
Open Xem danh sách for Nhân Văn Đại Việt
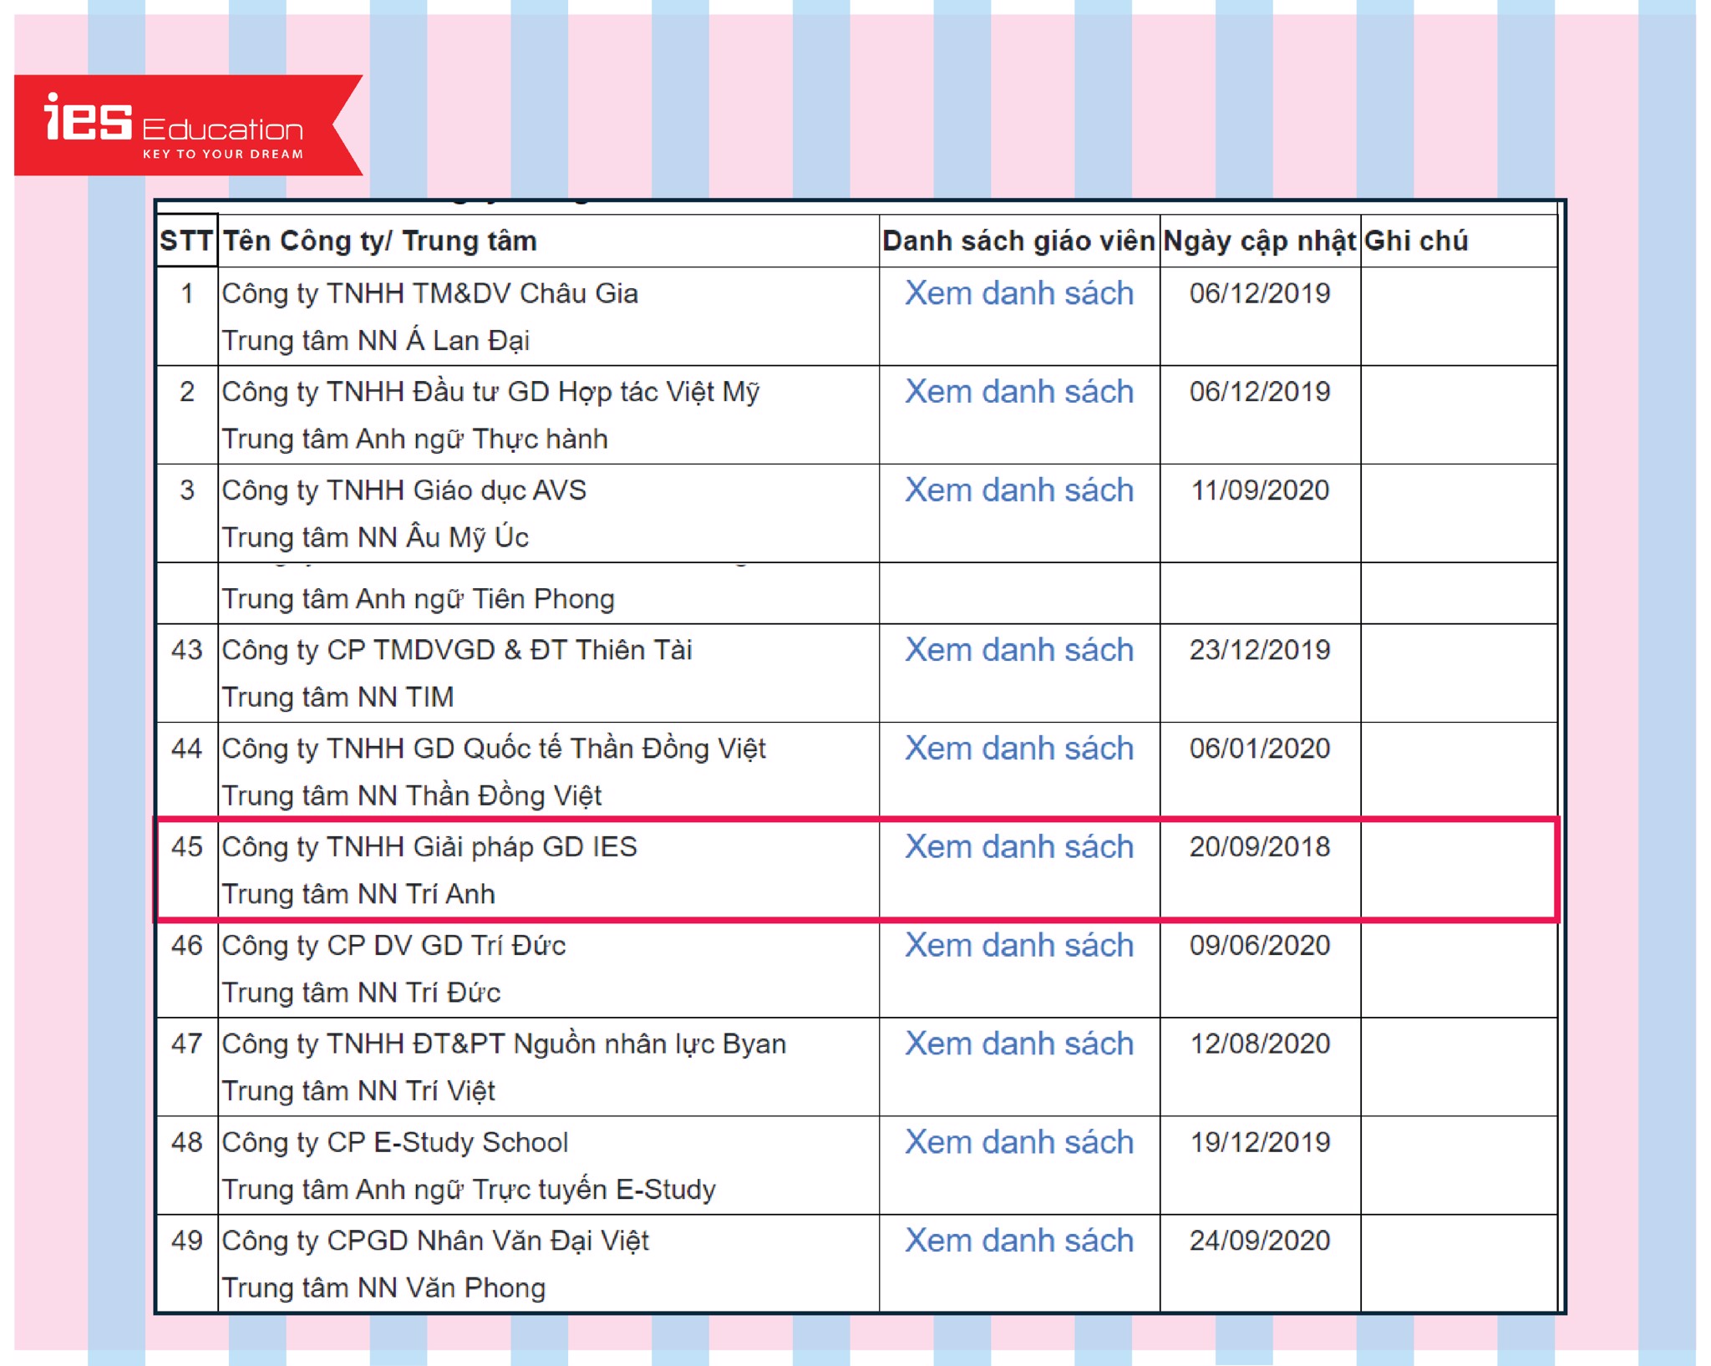point(1019,1242)
